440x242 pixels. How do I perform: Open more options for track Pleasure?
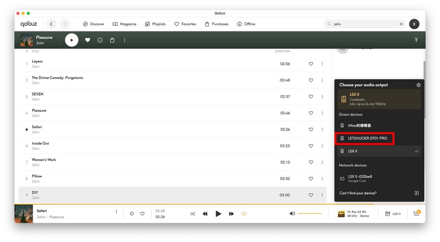322,113
